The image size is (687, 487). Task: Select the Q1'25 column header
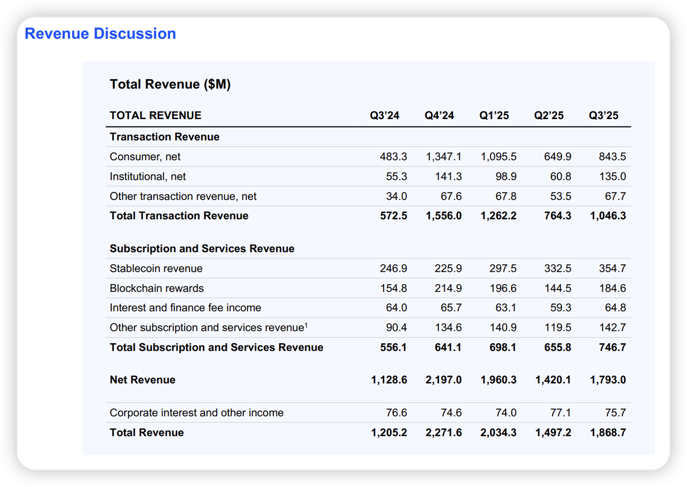pyautogui.click(x=494, y=115)
